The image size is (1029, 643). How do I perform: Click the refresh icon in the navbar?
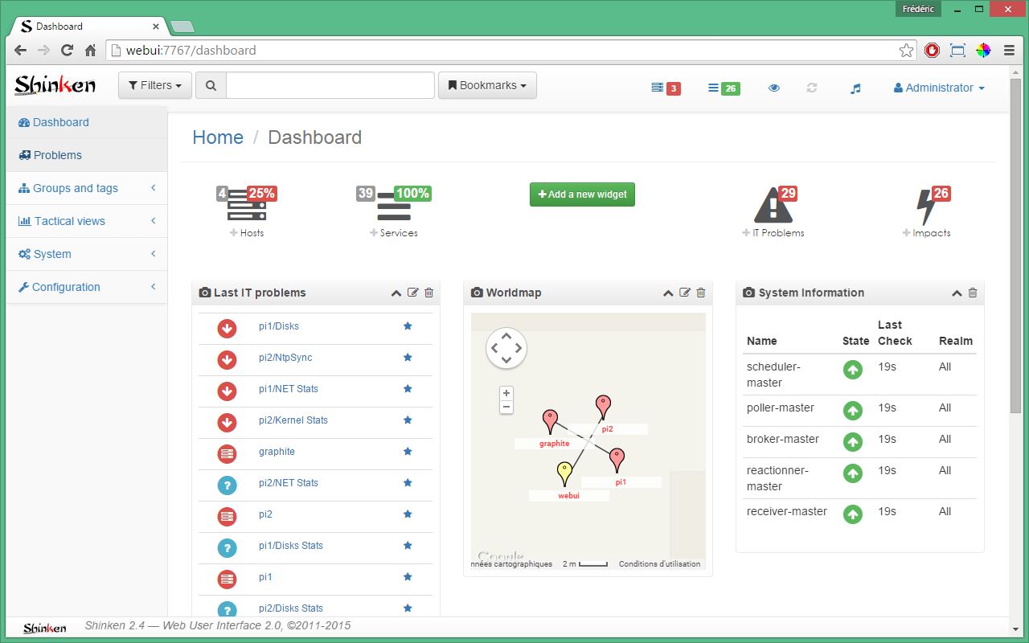click(x=812, y=88)
